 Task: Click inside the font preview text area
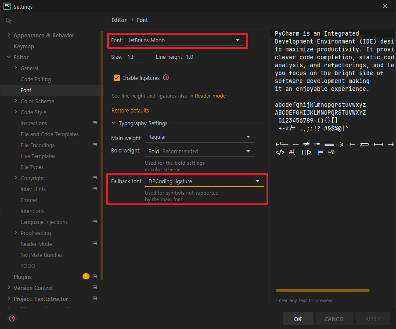point(332,162)
